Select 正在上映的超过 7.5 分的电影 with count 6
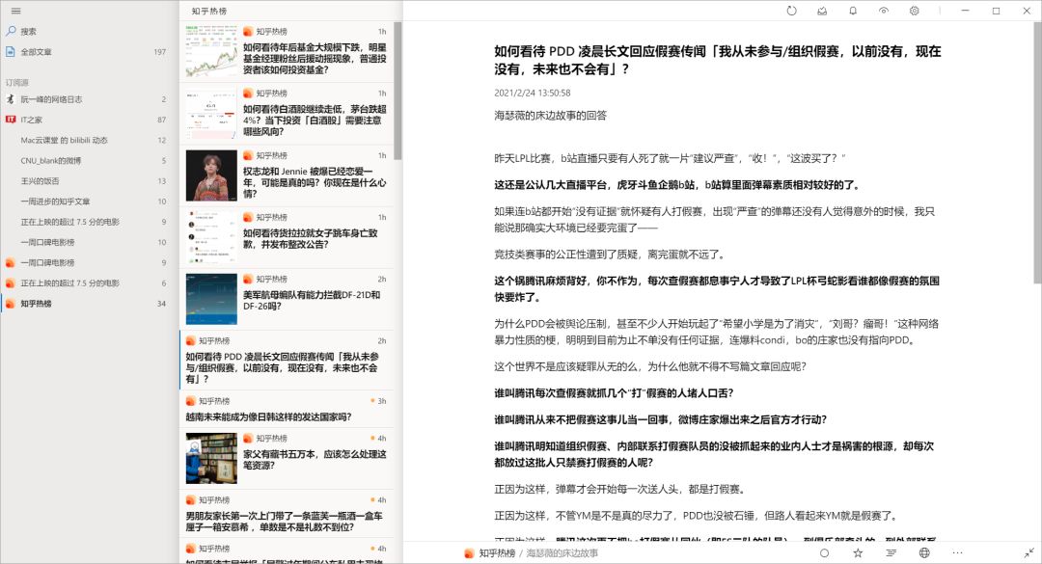The height and width of the screenshot is (564, 1042). [x=89, y=283]
